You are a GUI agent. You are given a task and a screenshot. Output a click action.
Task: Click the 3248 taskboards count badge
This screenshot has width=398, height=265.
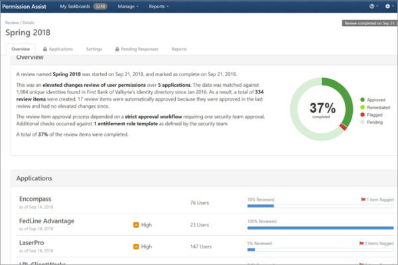point(100,7)
